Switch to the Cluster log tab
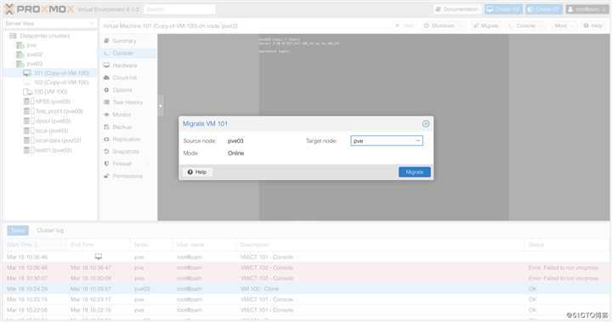Viewport: 612px width, 322px height. (50, 230)
